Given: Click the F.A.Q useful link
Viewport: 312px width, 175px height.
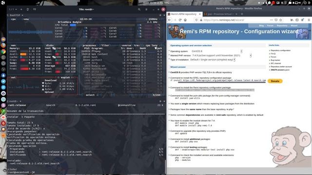Looking at the screenshot, I should click(x=273, y=53).
